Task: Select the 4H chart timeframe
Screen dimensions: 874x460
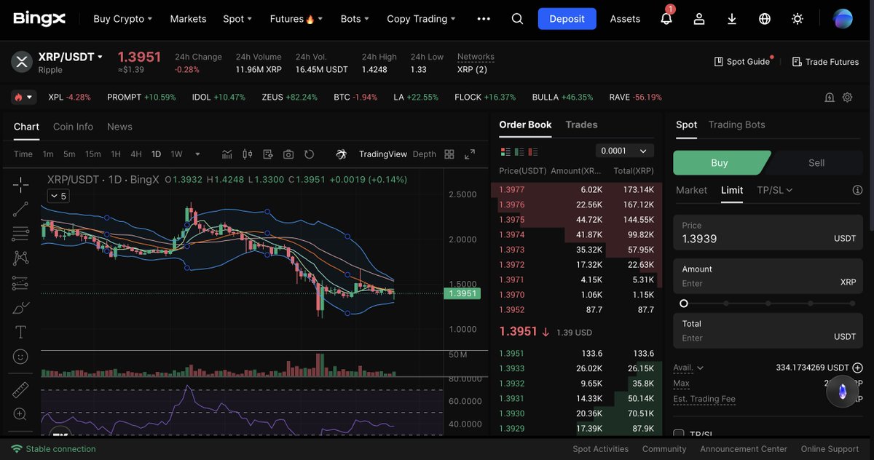Action: pos(136,154)
